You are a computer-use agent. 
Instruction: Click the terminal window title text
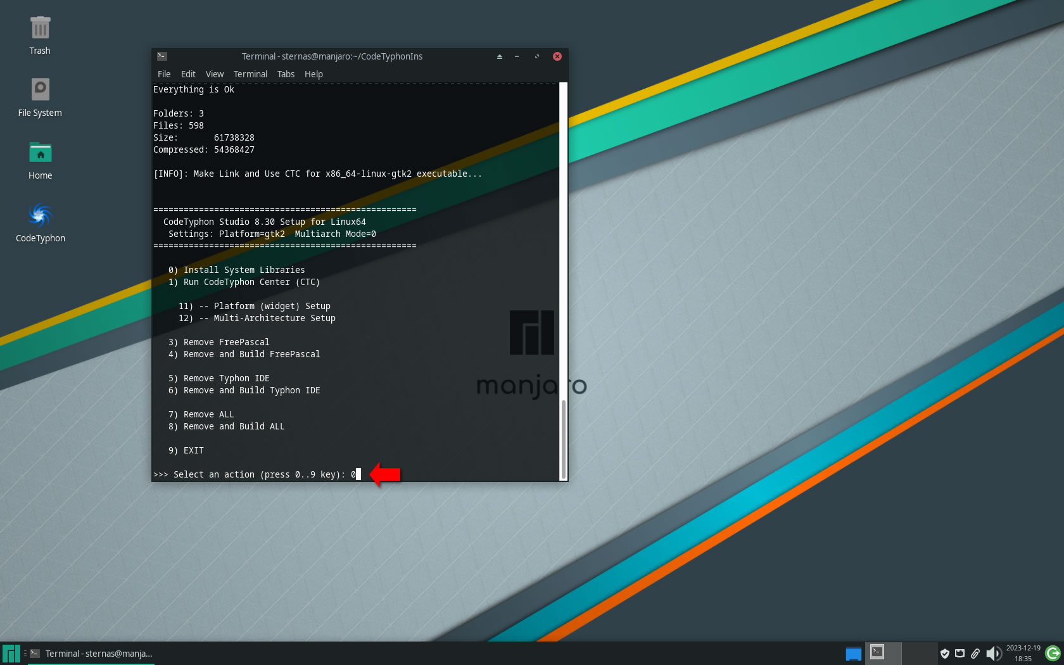(x=332, y=56)
